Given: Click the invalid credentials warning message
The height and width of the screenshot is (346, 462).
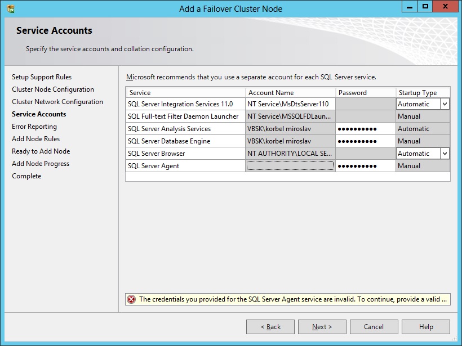Looking at the screenshot, I should pyautogui.click(x=282, y=299).
